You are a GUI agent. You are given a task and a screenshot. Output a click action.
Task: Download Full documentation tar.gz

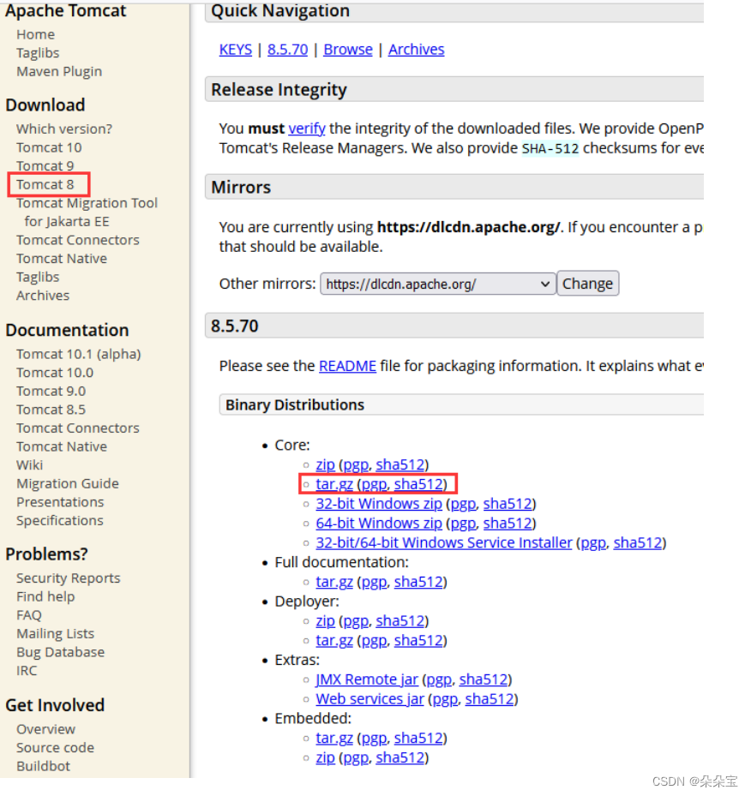pos(334,582)
